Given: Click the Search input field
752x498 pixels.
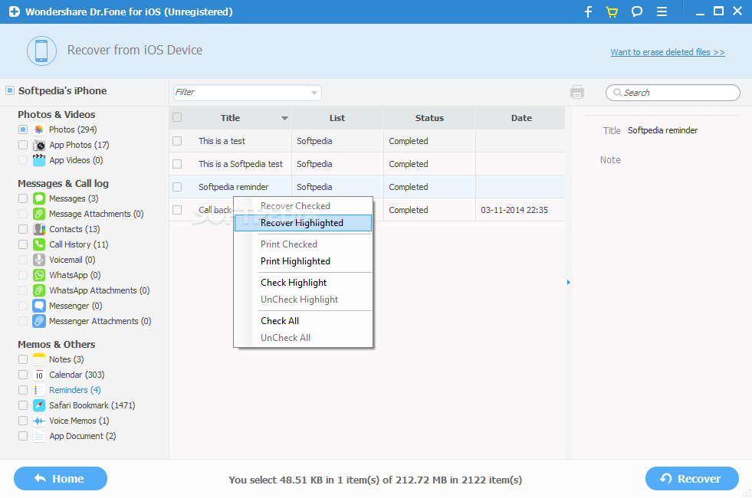Looking at the screenshot, I should [673, 93].
